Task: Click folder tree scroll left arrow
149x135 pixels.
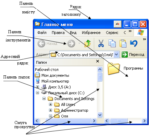Action: point(37,121)
